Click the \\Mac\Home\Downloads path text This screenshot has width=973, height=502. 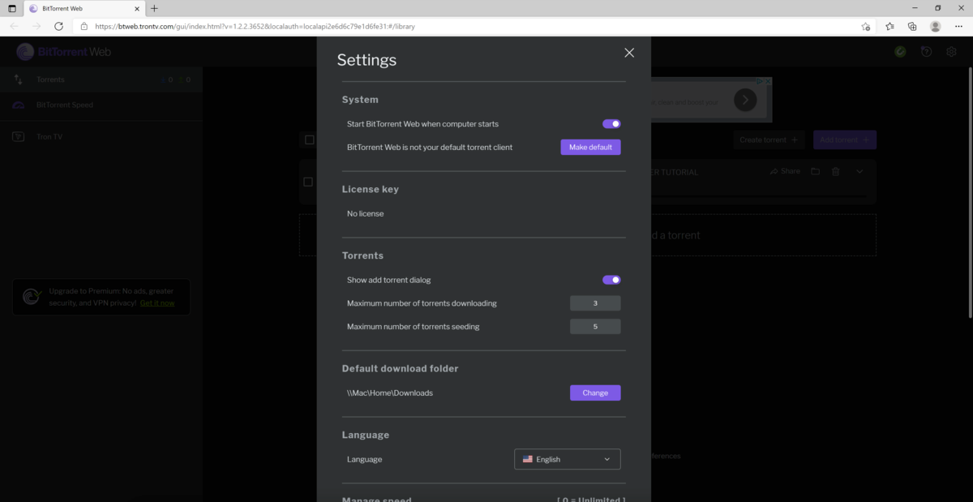pyautogui.click(x=390, y=393)
